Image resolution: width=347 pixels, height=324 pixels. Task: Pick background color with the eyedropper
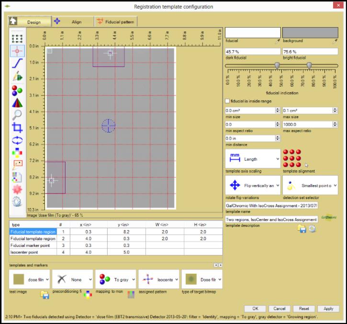[335, 41]
